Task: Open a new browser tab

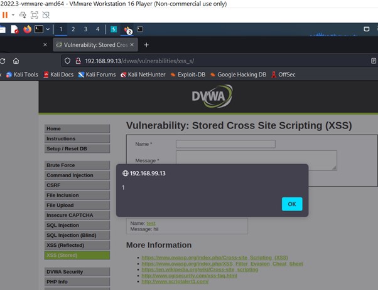Action: (146, 45)
